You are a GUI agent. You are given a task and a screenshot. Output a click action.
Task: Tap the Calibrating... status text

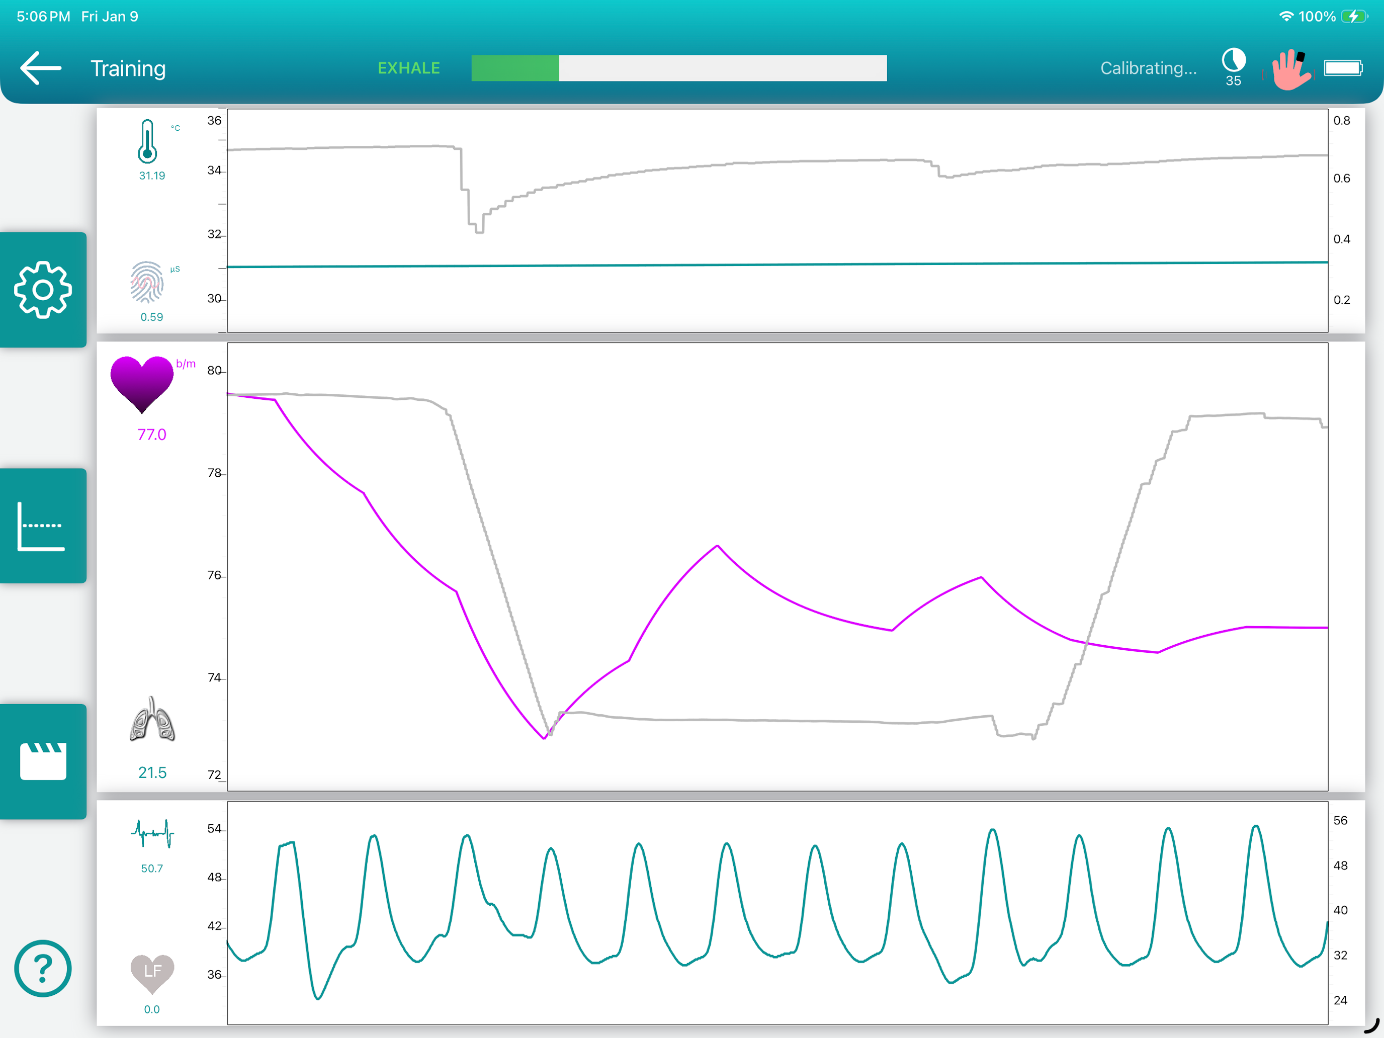point(1148,67)
